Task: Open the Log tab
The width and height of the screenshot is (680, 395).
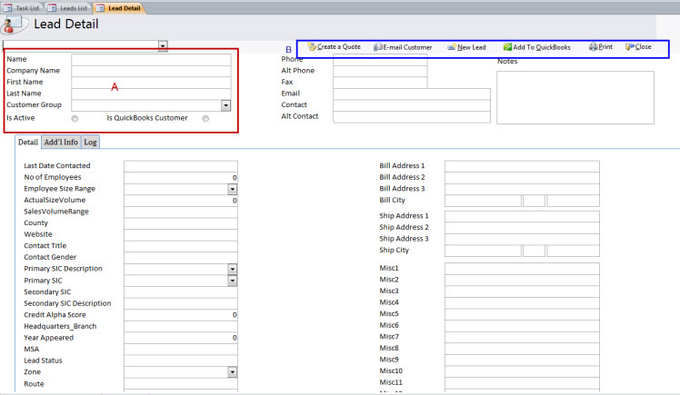Action: pos(91,142)
